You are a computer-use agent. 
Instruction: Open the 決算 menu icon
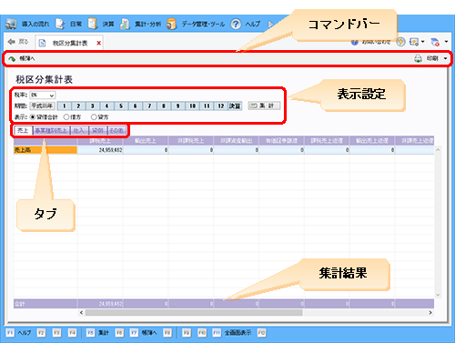coord(92,24)
